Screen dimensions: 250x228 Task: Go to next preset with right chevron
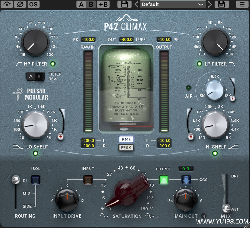point(210,4)
